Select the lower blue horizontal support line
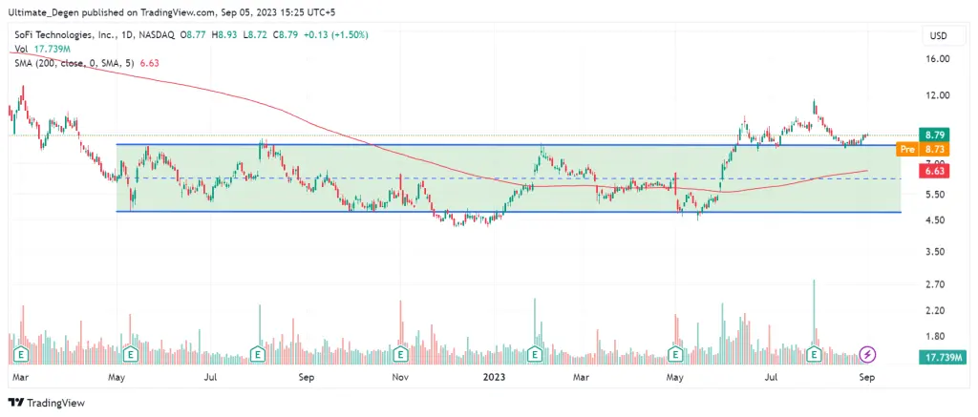The image size is (978, 417). click(x=508, y=212)
